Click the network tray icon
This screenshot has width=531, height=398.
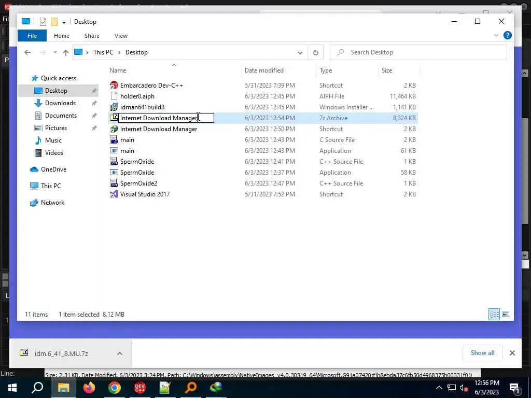(452, 388)
